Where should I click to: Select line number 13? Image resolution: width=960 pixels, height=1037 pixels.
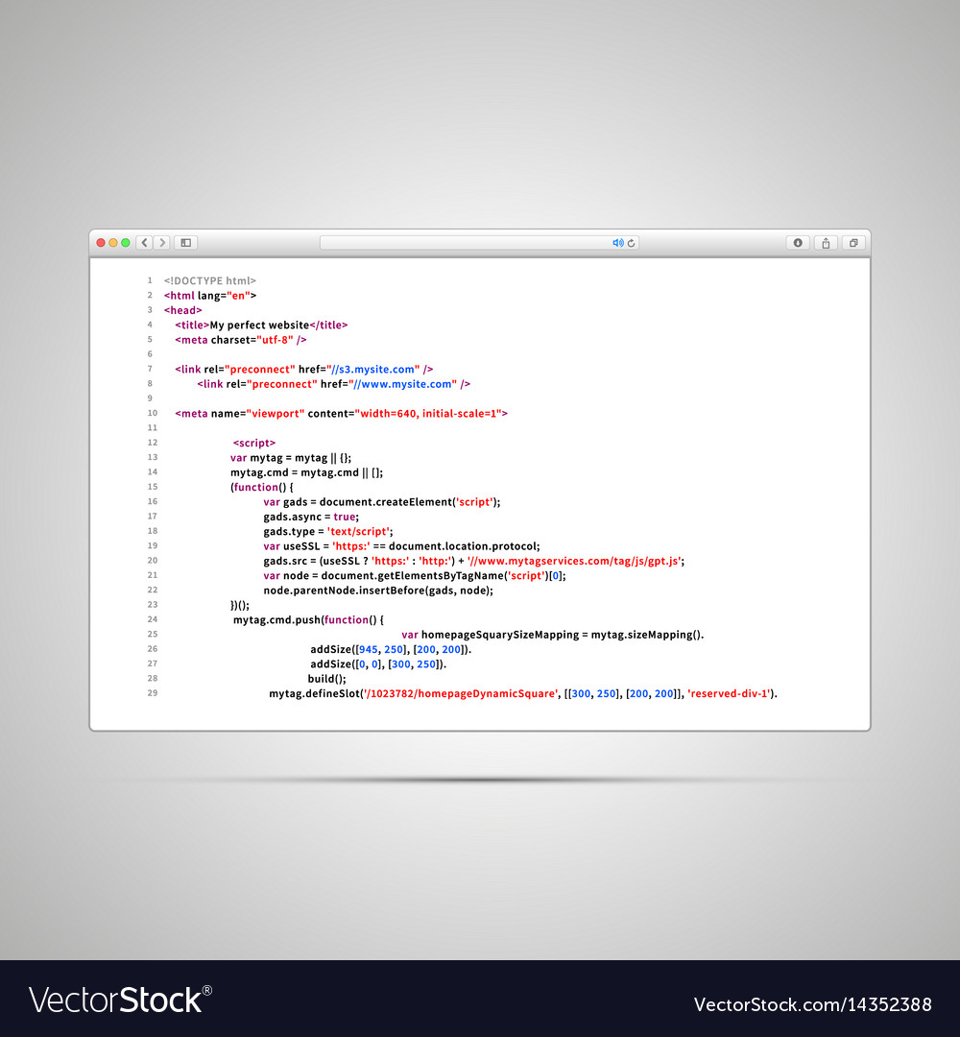(152, 457)
